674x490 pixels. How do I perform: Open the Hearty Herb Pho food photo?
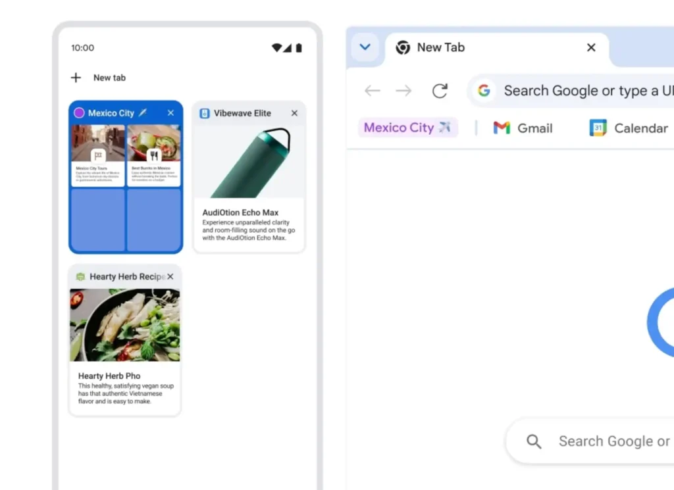[x=125, y=325]
